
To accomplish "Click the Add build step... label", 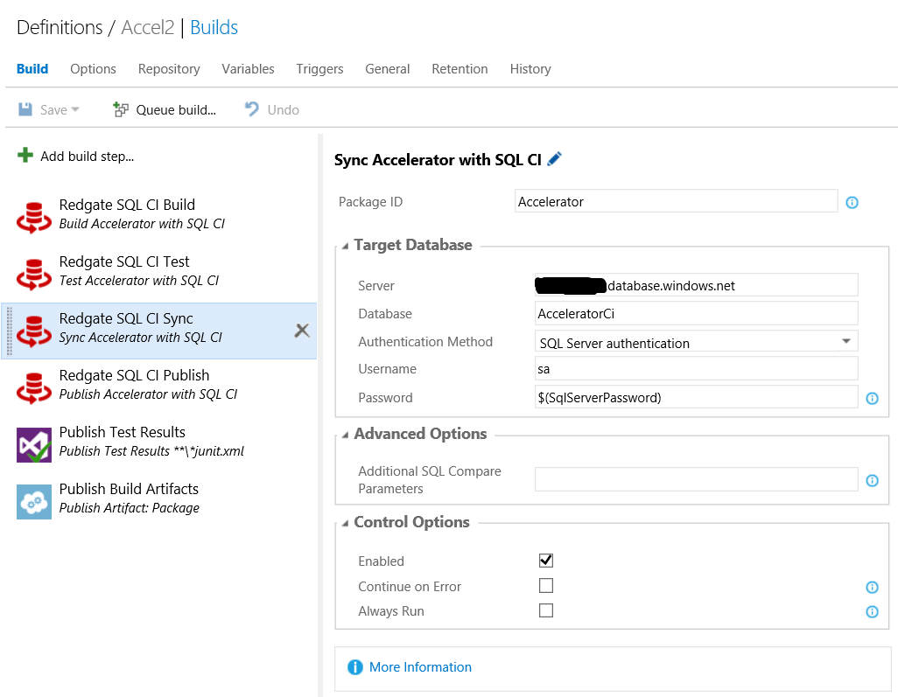I will coord(87,157).
